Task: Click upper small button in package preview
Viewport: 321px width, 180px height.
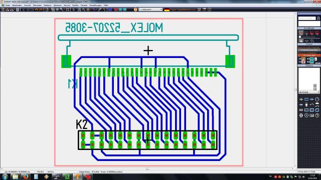Action: pyautogui.click(x=315, y=85)
